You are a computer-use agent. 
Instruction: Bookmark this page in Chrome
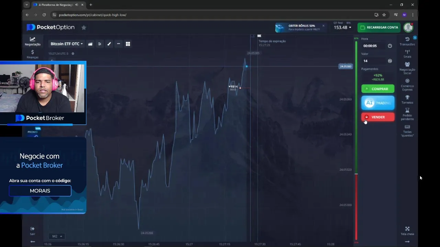click(384, 15)
